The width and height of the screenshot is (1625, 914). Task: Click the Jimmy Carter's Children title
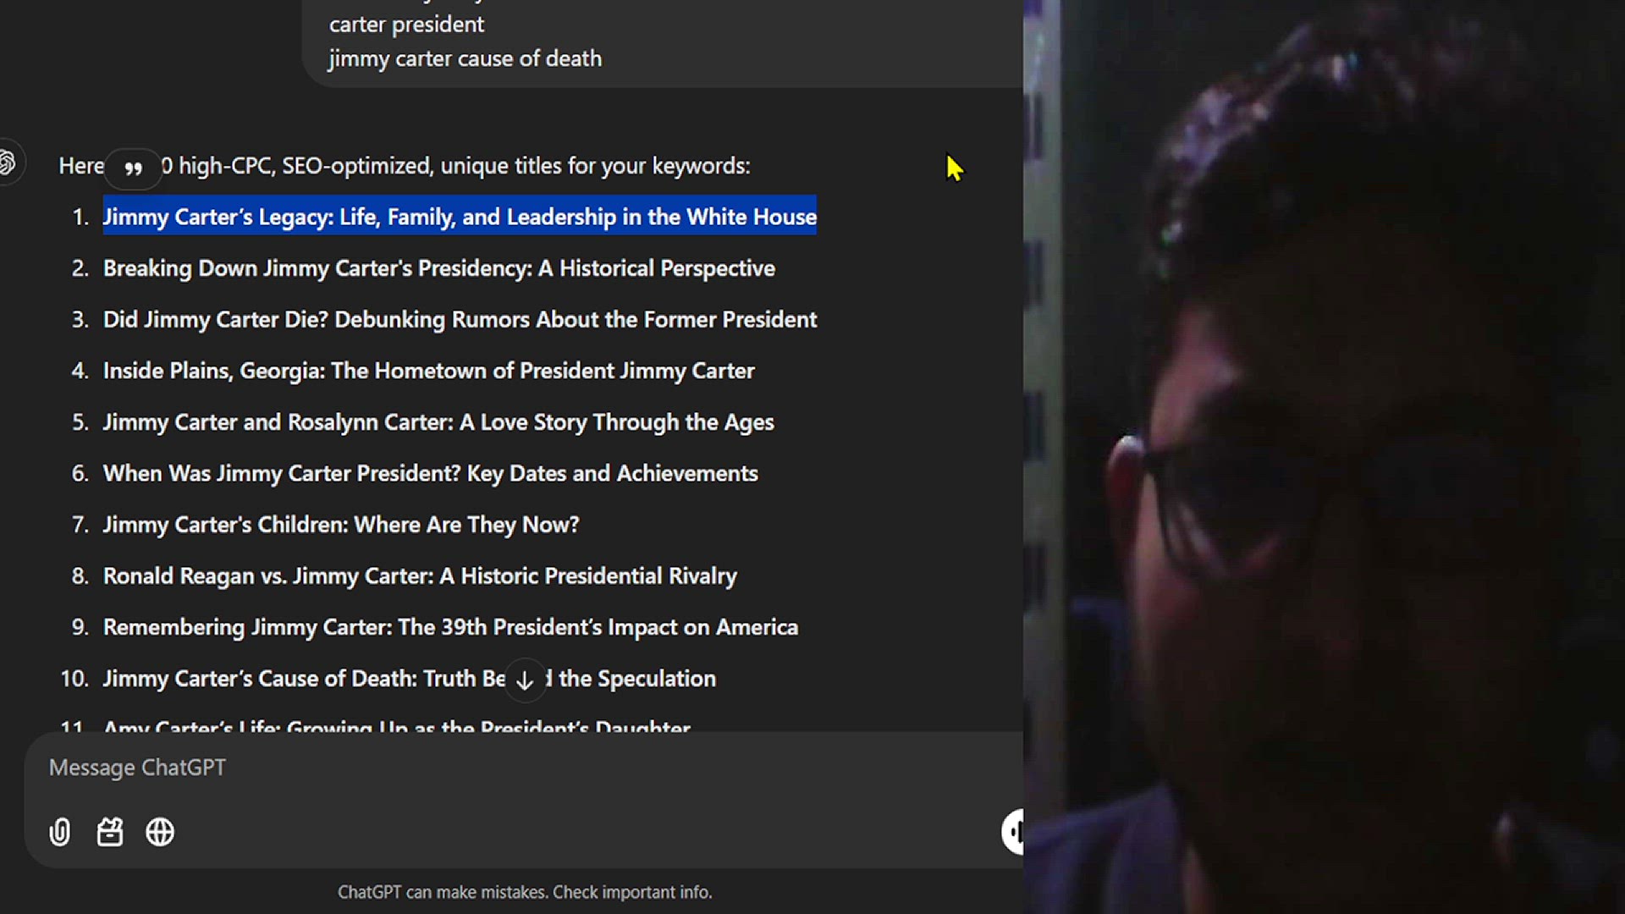tap(340, 525)
